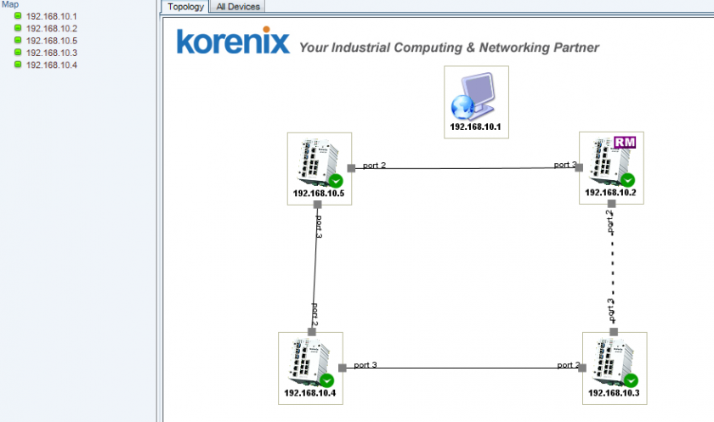Image resolution: width=714 pixels, height=422 pixels.
Task: Click green status icon beside 192.168.10.5 in tree
Action: 18,40
